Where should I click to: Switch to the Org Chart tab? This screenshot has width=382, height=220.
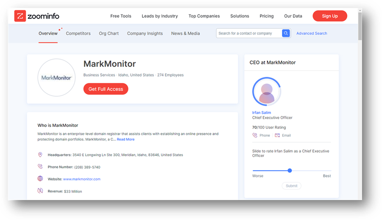tap(109, 33)
